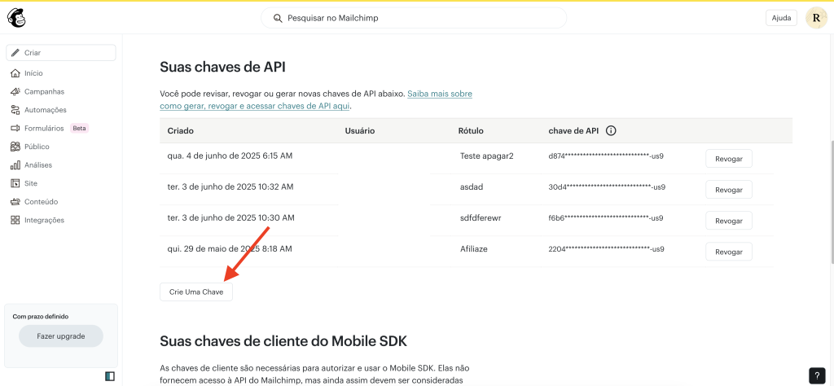Click the search magnifier icon
This screenshot has height=386, width=834.
(277, 18)
